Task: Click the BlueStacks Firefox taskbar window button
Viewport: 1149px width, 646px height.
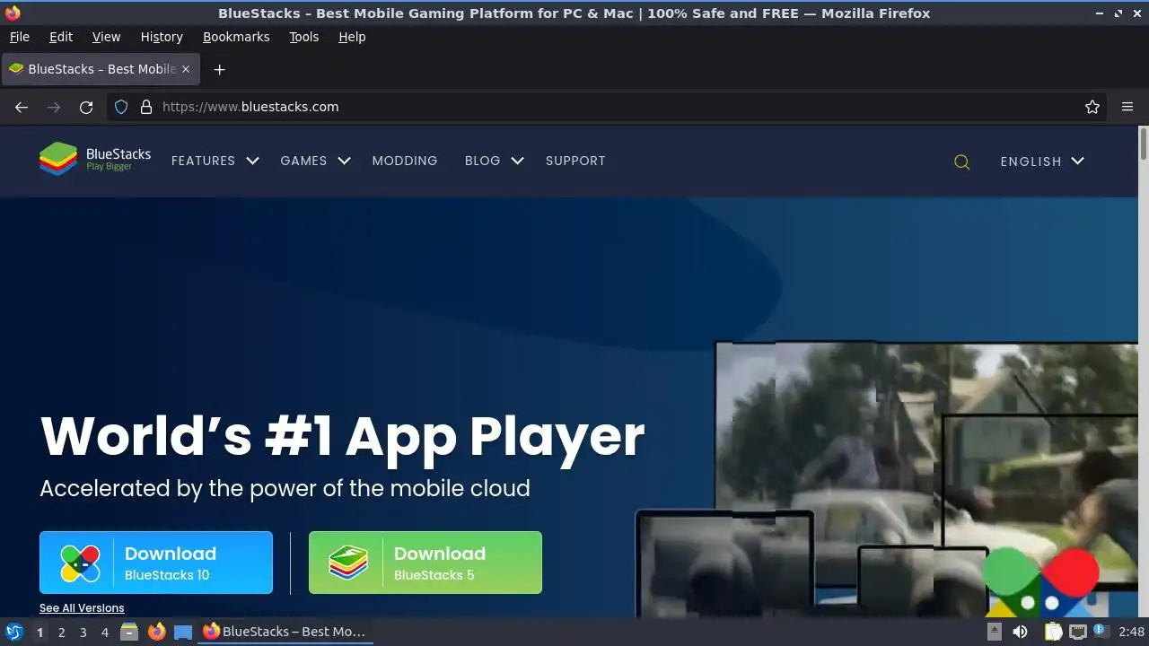Action: tap(285, 632)
